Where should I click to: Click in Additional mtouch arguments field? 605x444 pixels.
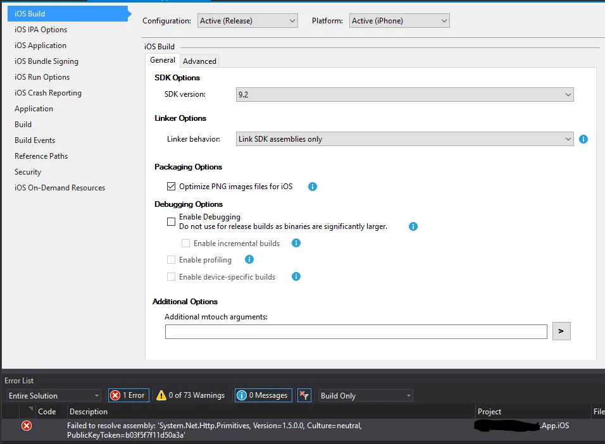[356, 332]
